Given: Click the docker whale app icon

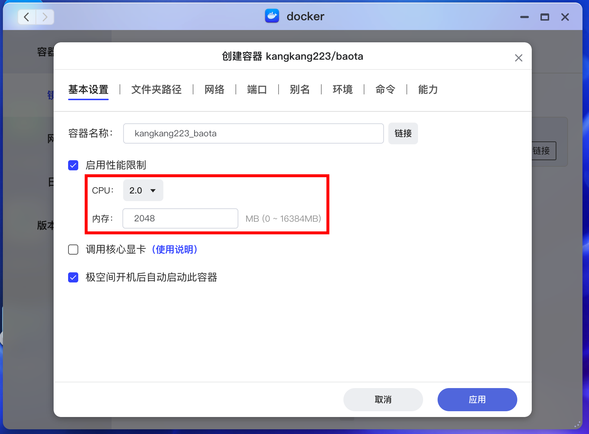Looking at the screenshot, I should 272,16.
